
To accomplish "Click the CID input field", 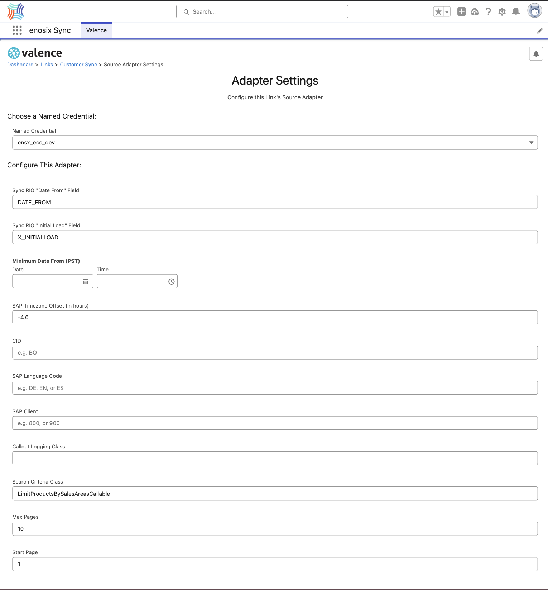I will pyautogui.click(x=275, y=352).
